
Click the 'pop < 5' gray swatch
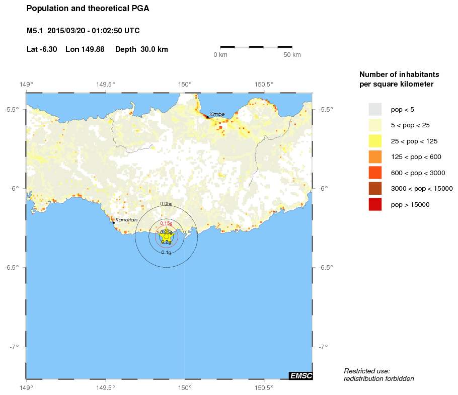pyautogui.click(x=375, y=109)
